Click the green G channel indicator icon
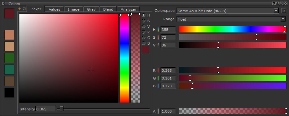This screenshot has height=116, width=289. [x=158, y=78]
